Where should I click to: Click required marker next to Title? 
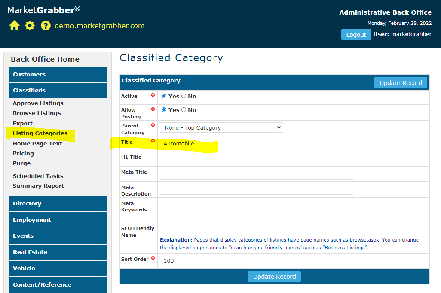pos(153,141)
